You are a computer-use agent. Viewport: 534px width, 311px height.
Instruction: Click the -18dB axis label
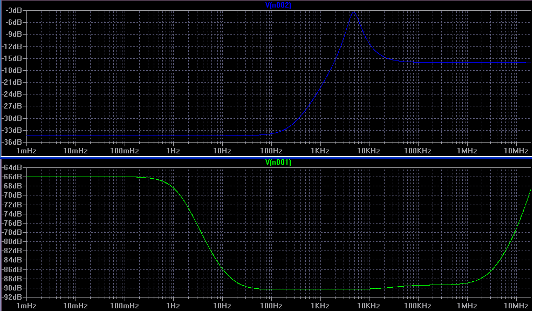pos(12,70)
